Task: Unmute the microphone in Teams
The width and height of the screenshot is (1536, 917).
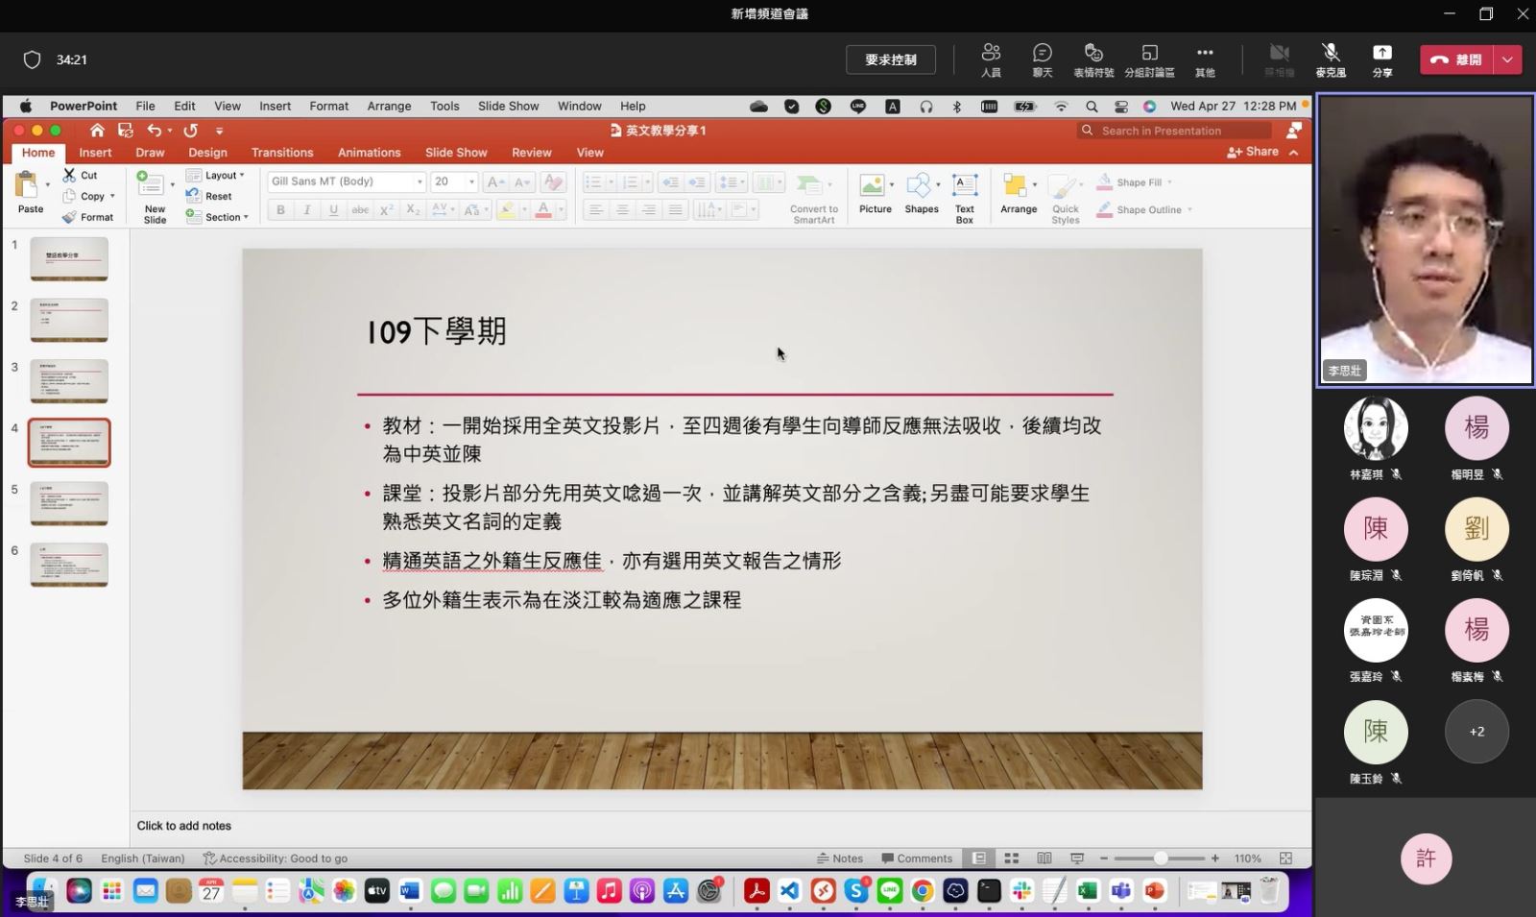Action: (x=1330, y=54)
